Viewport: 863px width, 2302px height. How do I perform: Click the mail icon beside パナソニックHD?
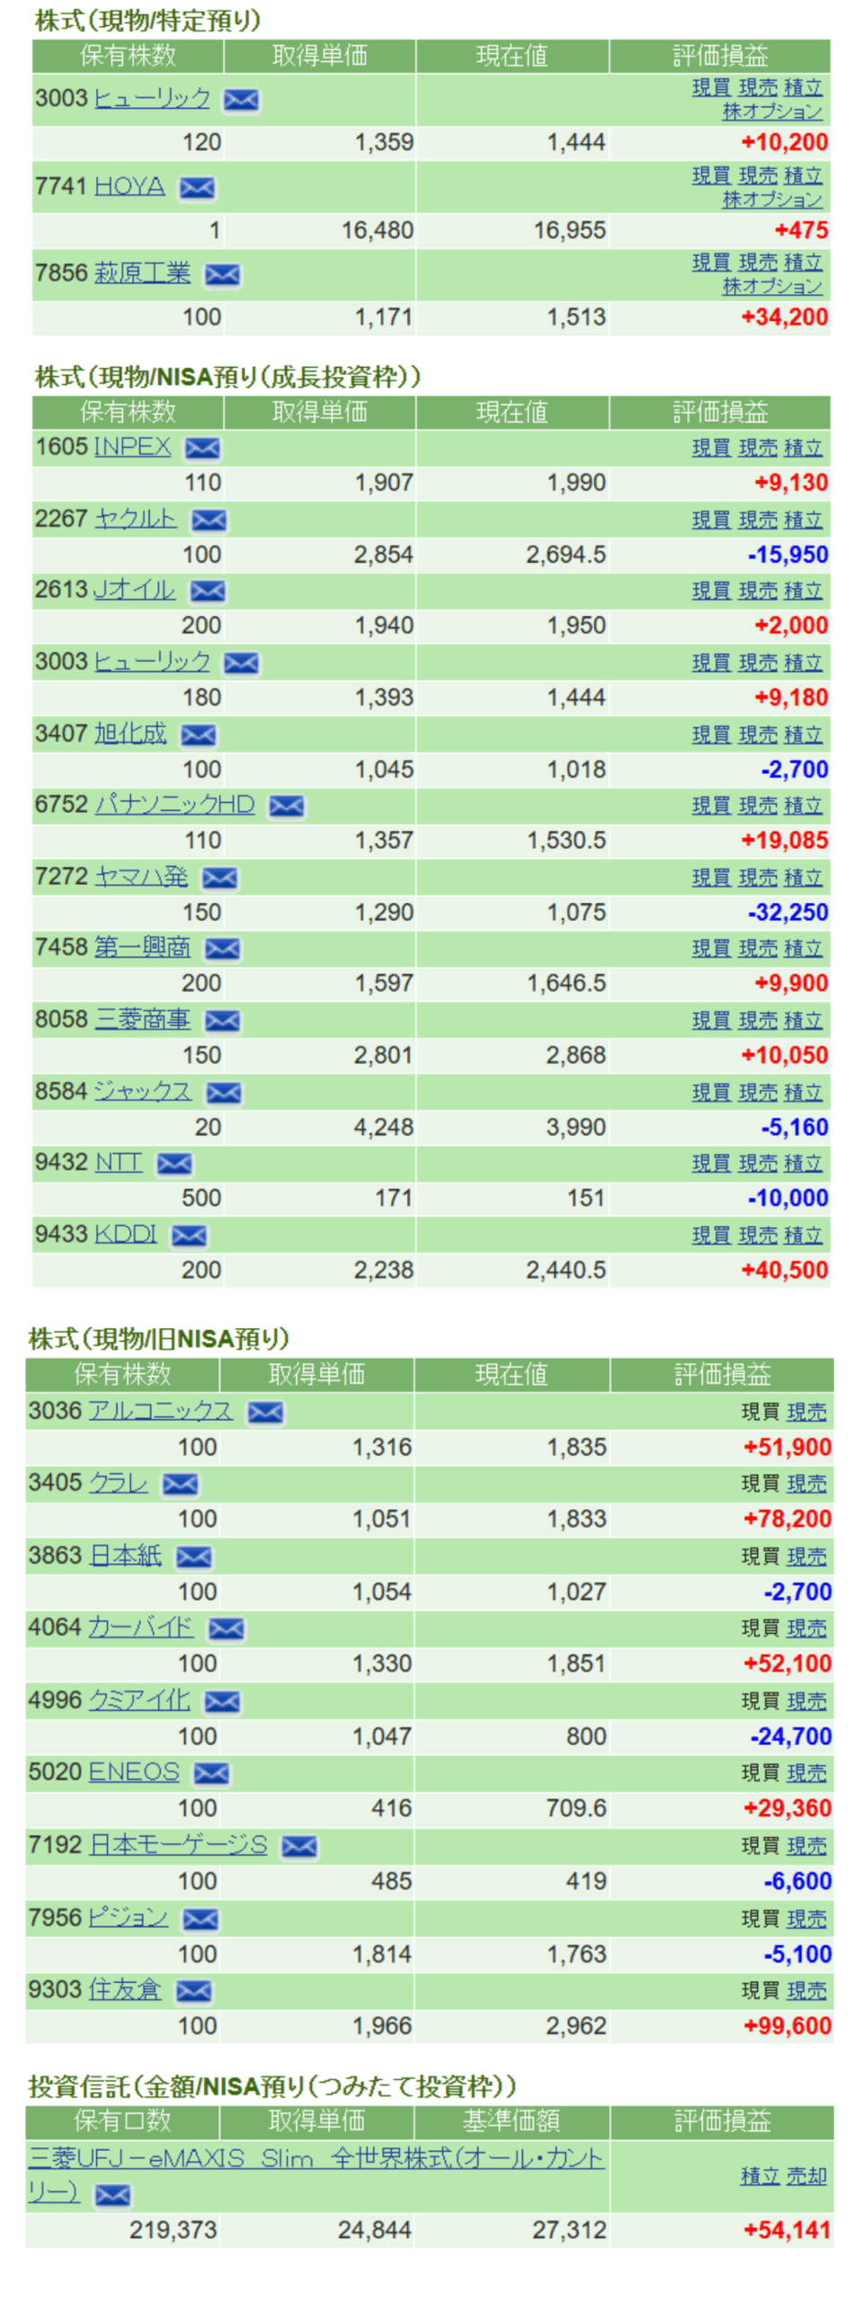click(x=287, y=807)
